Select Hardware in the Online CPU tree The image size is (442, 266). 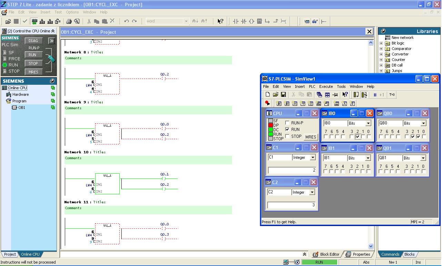[x=20, y=94]
